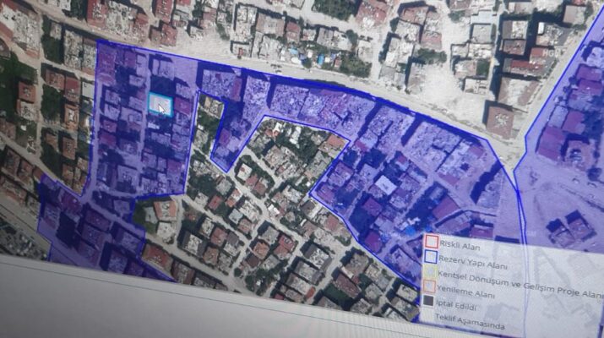Screen dimensions: 604x338
Task: Click the blue Rezerv Yapı Alanı legend swatch
Action: [430, 256]
